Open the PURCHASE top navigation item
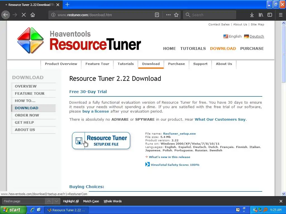Viewport: 286px width, 214px height. click(252, 48)
